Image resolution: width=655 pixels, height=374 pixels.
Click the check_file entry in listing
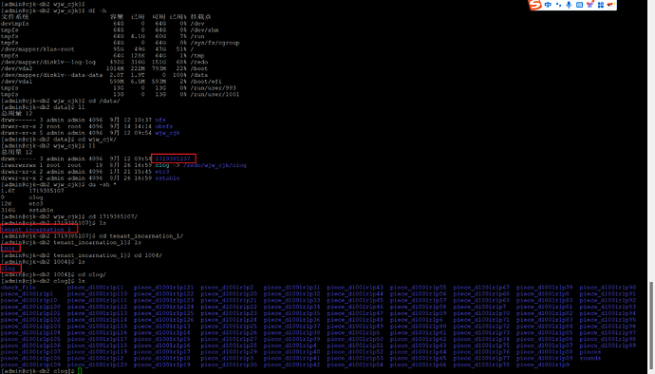tap(18, 288)
